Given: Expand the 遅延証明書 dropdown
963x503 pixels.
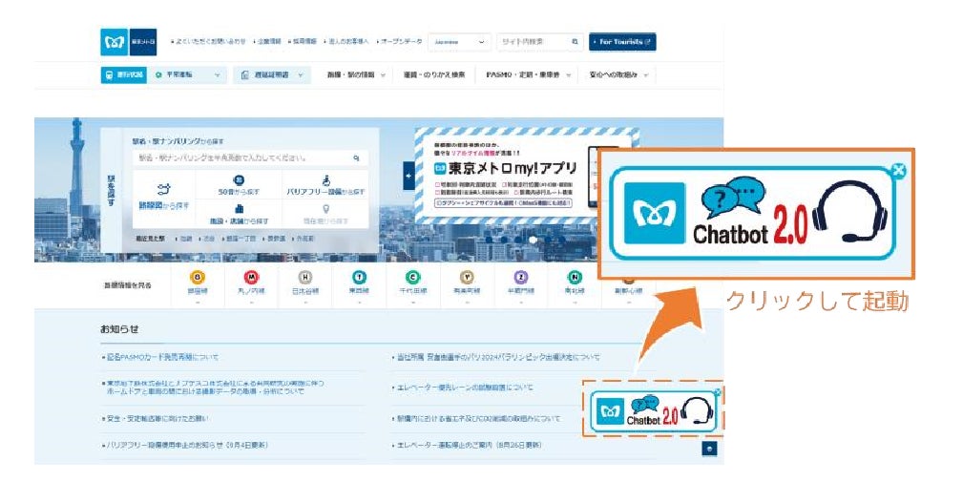Looking at the screenshot, I should pyautogui.click(x=272, y=75).
